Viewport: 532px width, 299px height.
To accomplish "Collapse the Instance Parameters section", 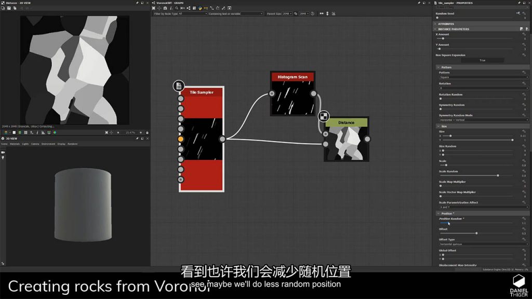I will point(435,29).
